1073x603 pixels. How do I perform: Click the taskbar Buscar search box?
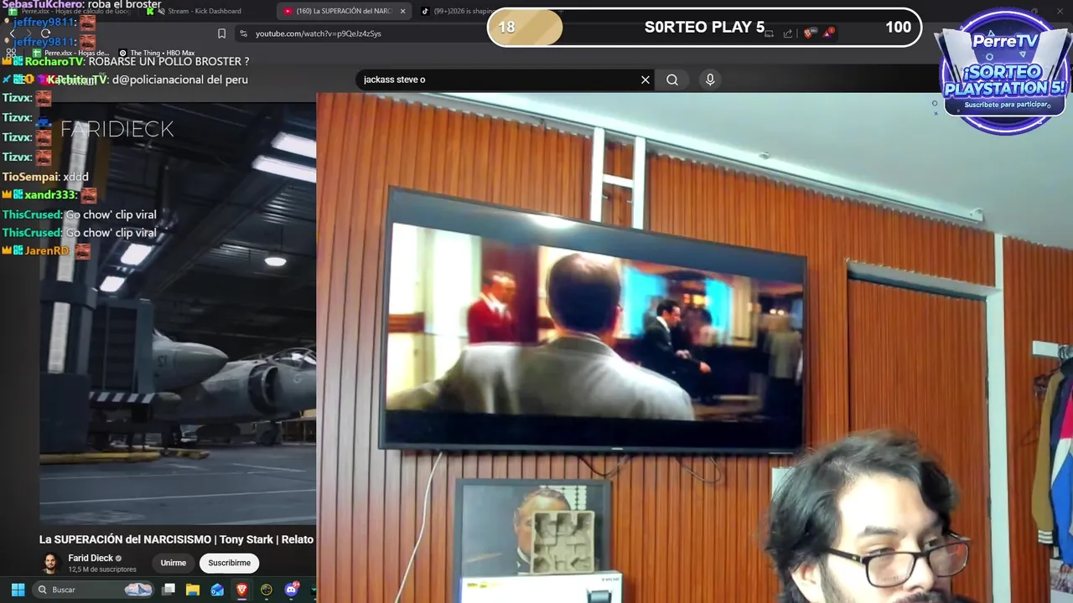(x=94, y=590)
